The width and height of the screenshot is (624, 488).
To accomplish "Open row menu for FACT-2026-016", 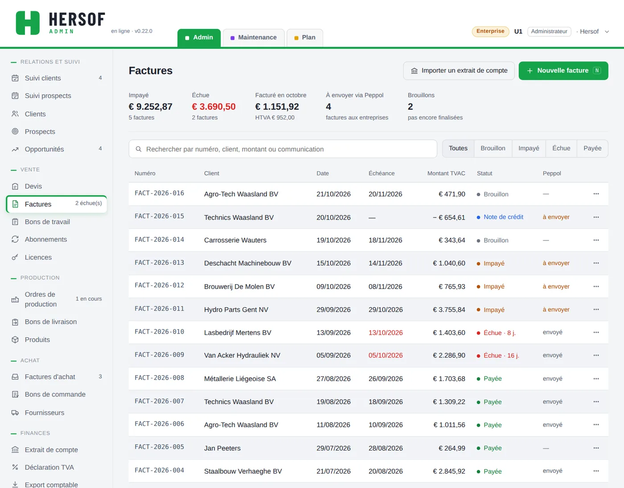I will 596,194.
